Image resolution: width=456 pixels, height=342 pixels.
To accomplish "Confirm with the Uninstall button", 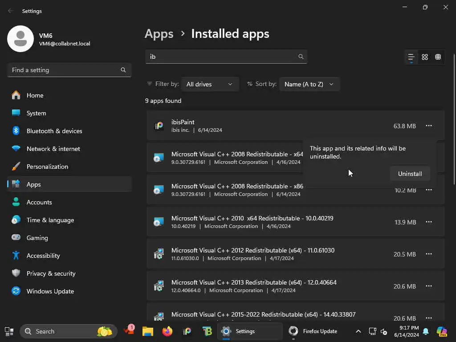I will click(x=410, y=174).
